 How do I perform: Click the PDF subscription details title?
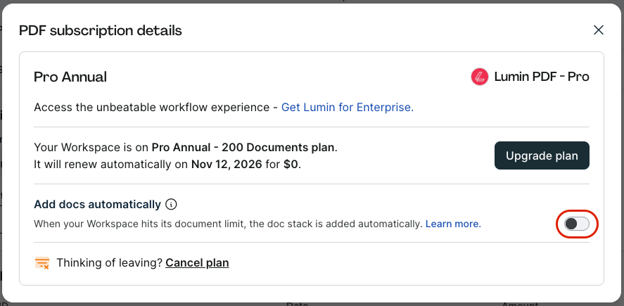[x=101, y=31]
